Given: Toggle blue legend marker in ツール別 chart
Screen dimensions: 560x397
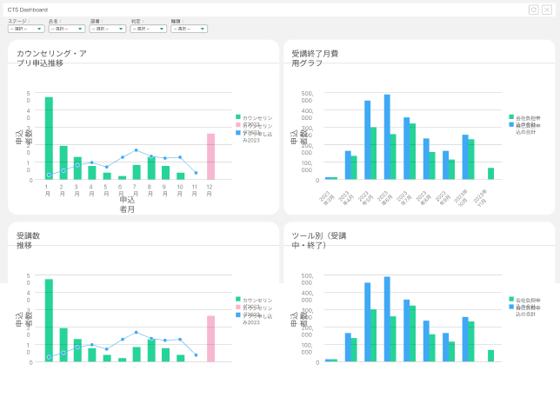Looking at the screenshot, I should (511, 308).
